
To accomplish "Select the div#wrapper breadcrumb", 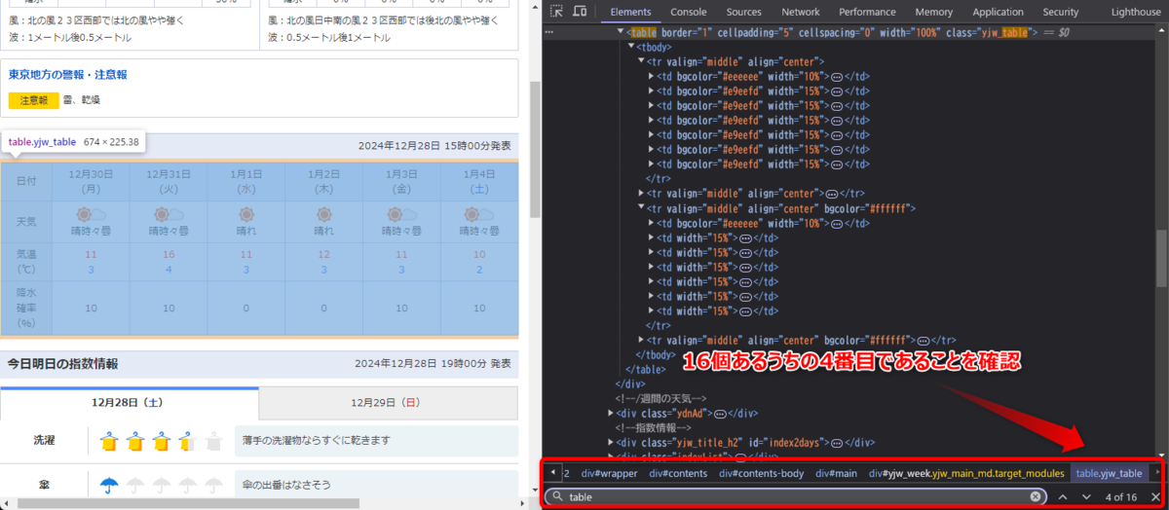I will pyautogui.click(x=609, y=473).
